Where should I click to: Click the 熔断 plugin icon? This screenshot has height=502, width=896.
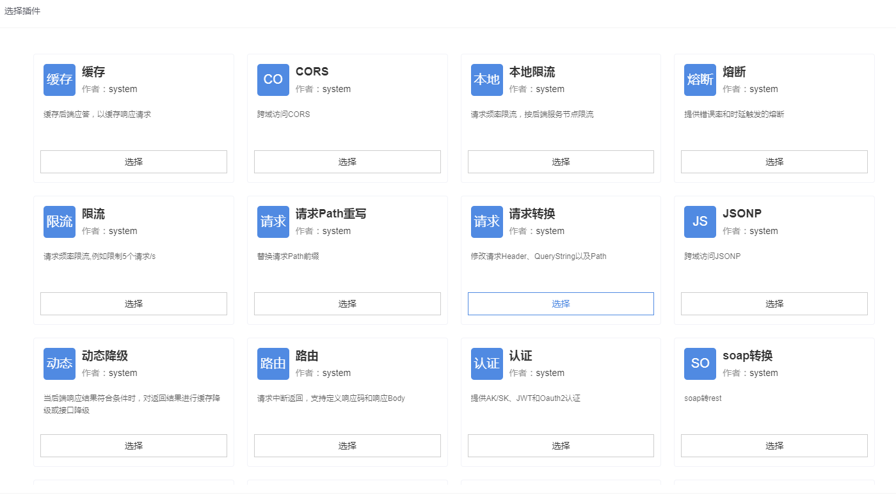coord(700,80)
